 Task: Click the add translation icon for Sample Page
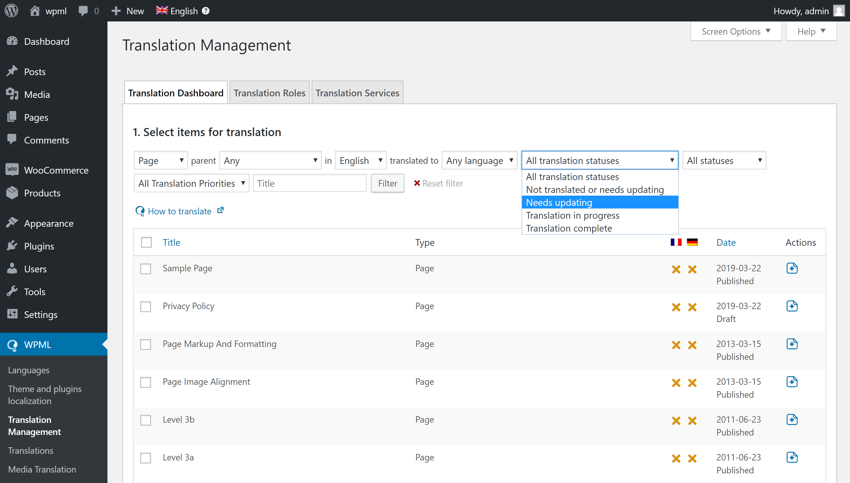792,268
